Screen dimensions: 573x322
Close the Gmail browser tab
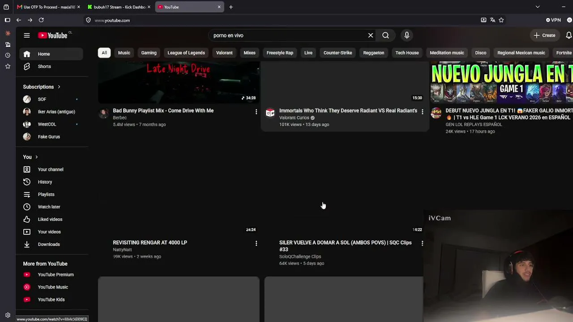tap(79, 7)
